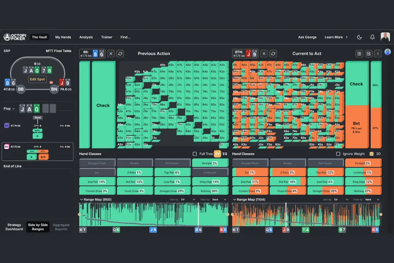Screen dimensions: 394x263
Task: Open the Learn More link
Action: click(336, 37)
